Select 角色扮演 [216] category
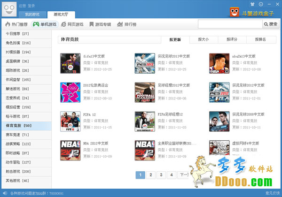 click(26, 43)
